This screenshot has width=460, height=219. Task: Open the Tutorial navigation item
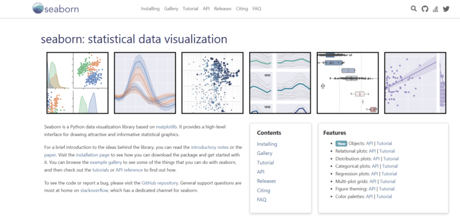[x=190, y=9]
